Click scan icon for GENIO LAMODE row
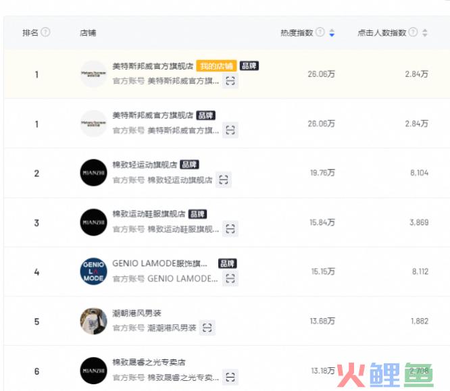The height and width of the screenshot is (391, 450). click(x=230, y=278)
